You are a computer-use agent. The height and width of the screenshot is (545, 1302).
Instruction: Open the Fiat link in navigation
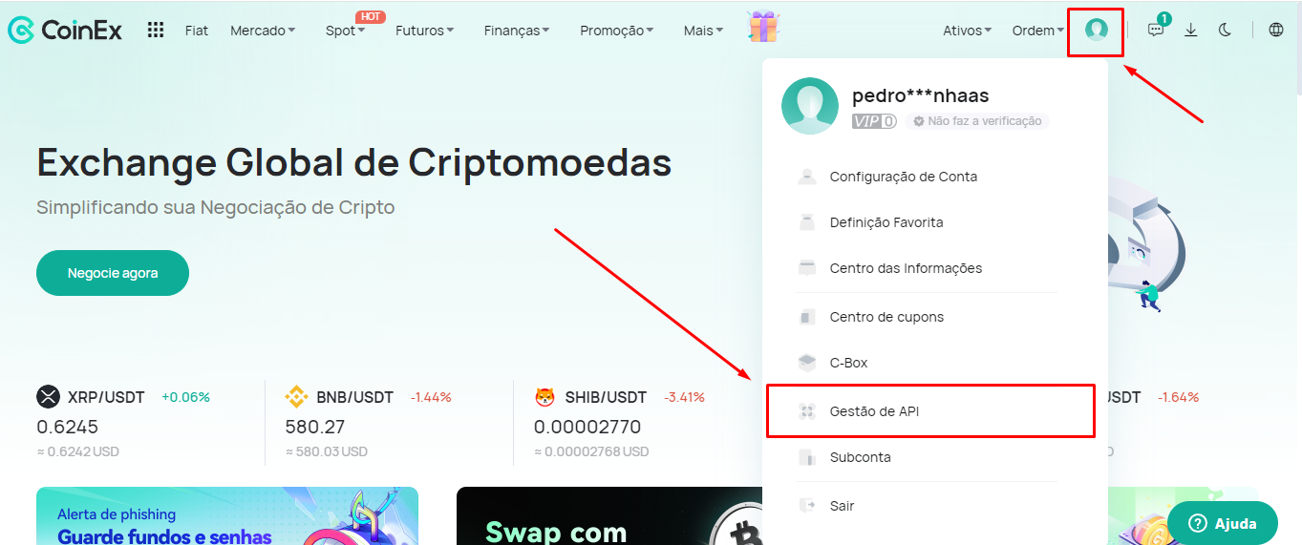[197, 31]
